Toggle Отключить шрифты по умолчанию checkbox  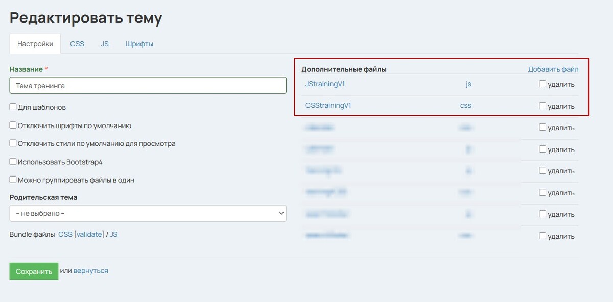pyautogui.click(x=13, y=125)
